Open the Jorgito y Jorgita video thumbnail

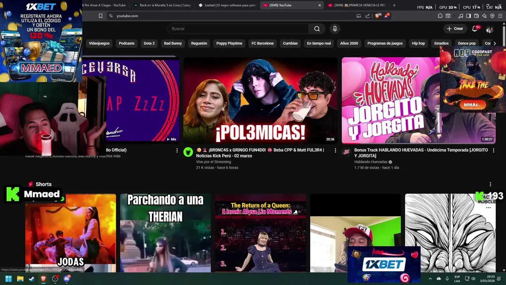418,101
